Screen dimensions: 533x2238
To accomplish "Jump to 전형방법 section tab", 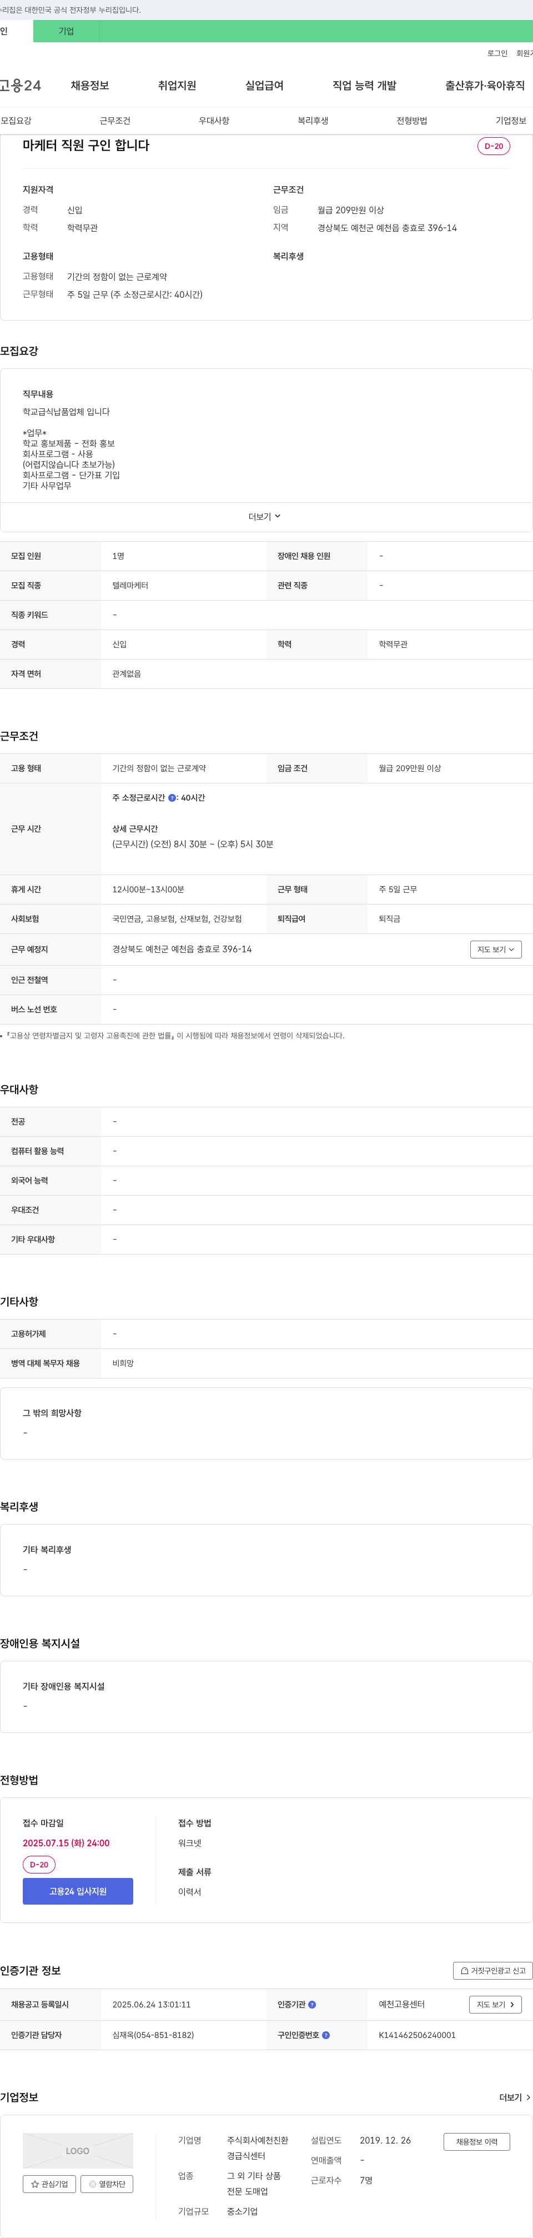I will (x=411, y=121).
